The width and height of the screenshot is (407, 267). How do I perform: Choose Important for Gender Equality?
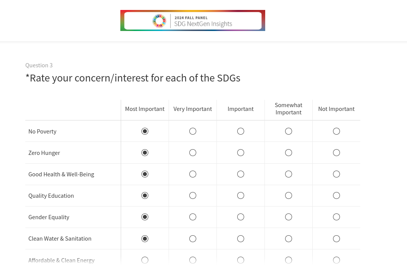[241, 217]
